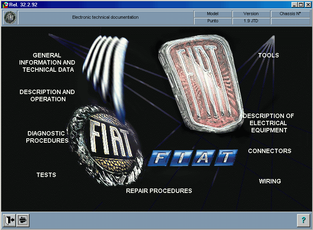
Task: Click the exit door icon
Action: click(x=10, y=220)
